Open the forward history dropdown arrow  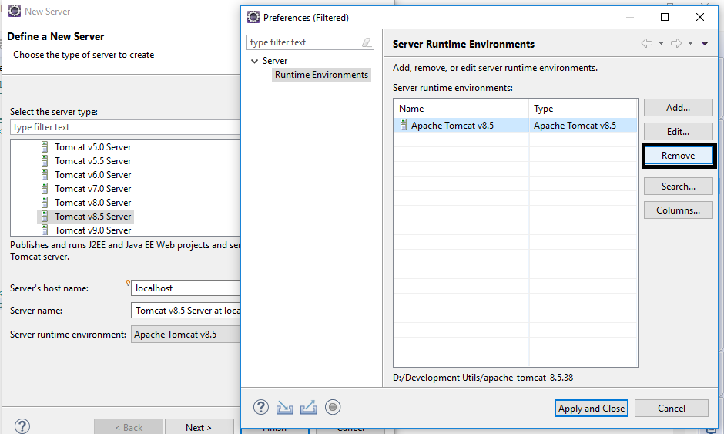(690, 43)
